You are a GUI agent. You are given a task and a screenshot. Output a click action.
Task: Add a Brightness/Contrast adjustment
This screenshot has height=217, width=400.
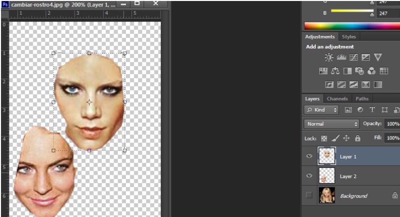[x=328, y=57]
